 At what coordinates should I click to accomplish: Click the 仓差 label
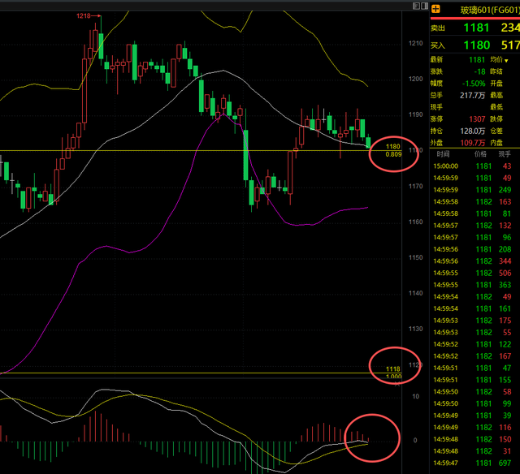coord(496,131)
